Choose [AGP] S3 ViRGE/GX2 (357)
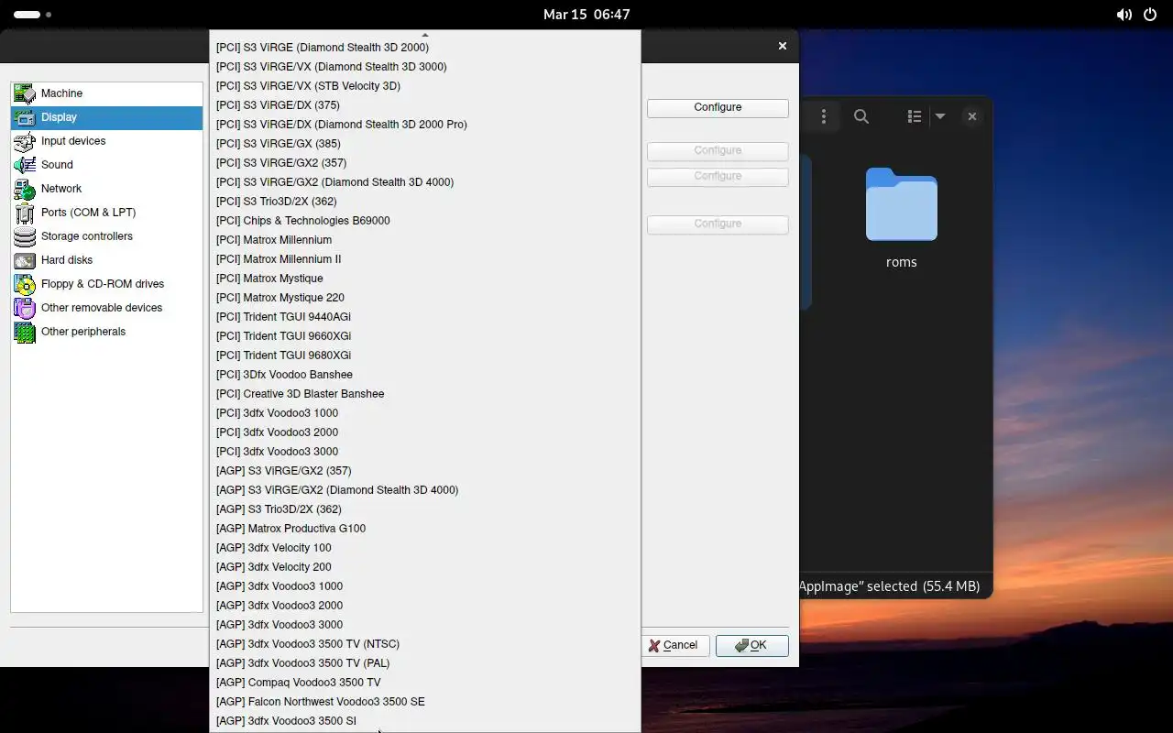This screenshot has height=733, width=1173. pyautogui.click(x=424, y=471)
